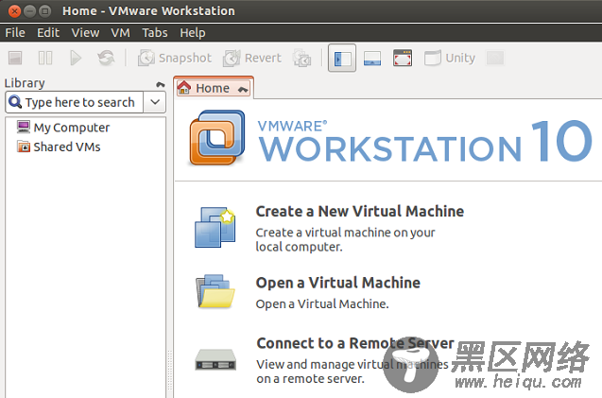Open the File menu
This screenshot has width=602, height=398.
click(15, 33)
